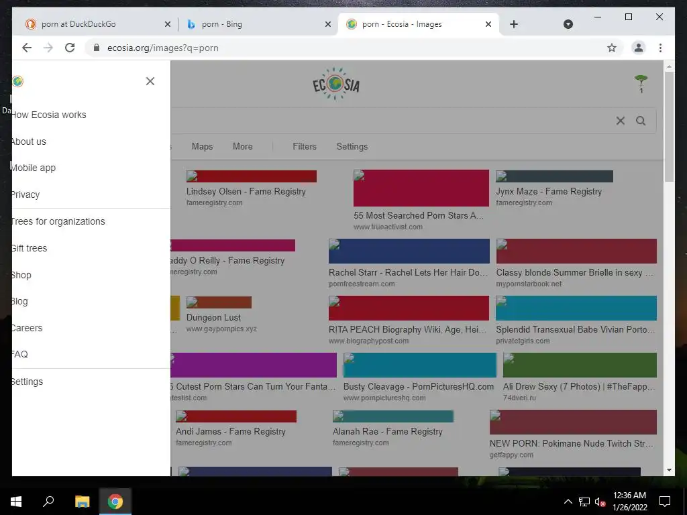Open Settings next to Filters
Viewport: 687px width, 515px height.
point(352,147)
